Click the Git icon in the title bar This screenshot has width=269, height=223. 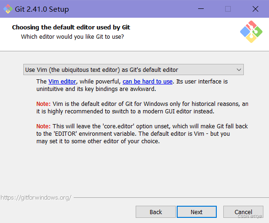click(x=8, y=9)
